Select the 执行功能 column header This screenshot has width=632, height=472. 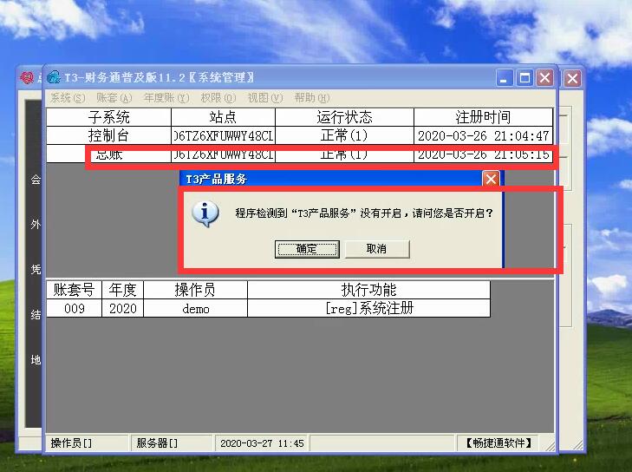(x=368, y=290)
